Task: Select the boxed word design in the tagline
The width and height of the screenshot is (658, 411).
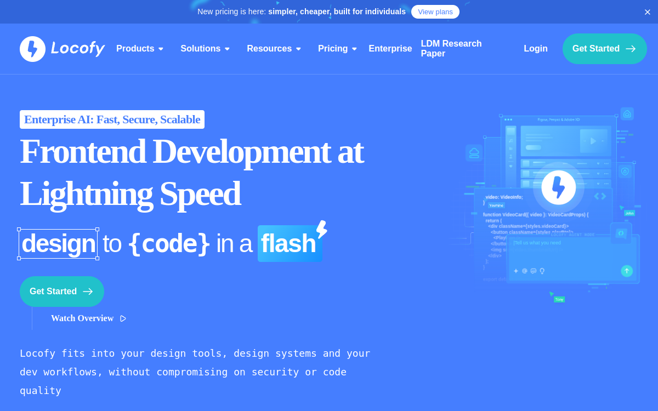Action: click(58, 244)
